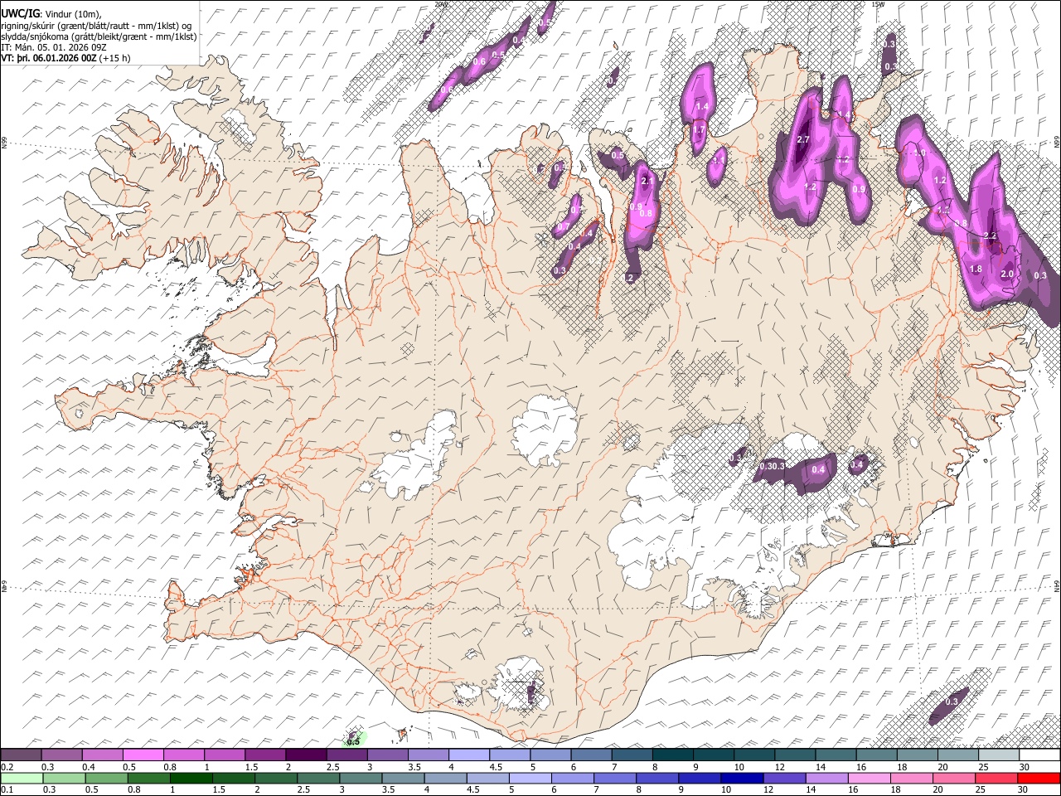Click the 0.5 pink swatch in the upper snow legend
The height and width of the screenshot is (796, 1061).
click(143, 755)
